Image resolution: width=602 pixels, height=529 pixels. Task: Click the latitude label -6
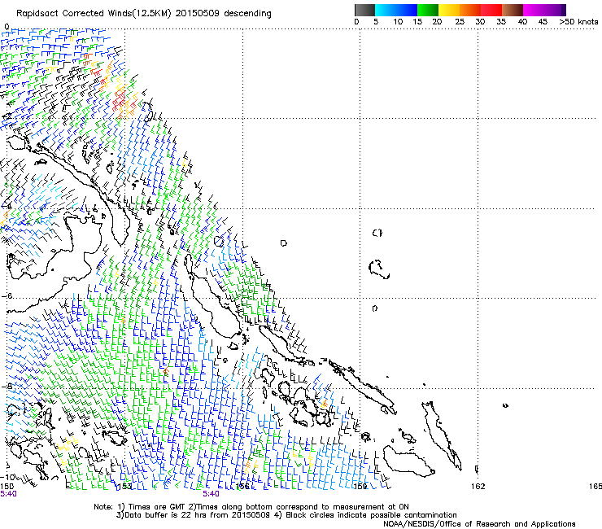(7, 296)
